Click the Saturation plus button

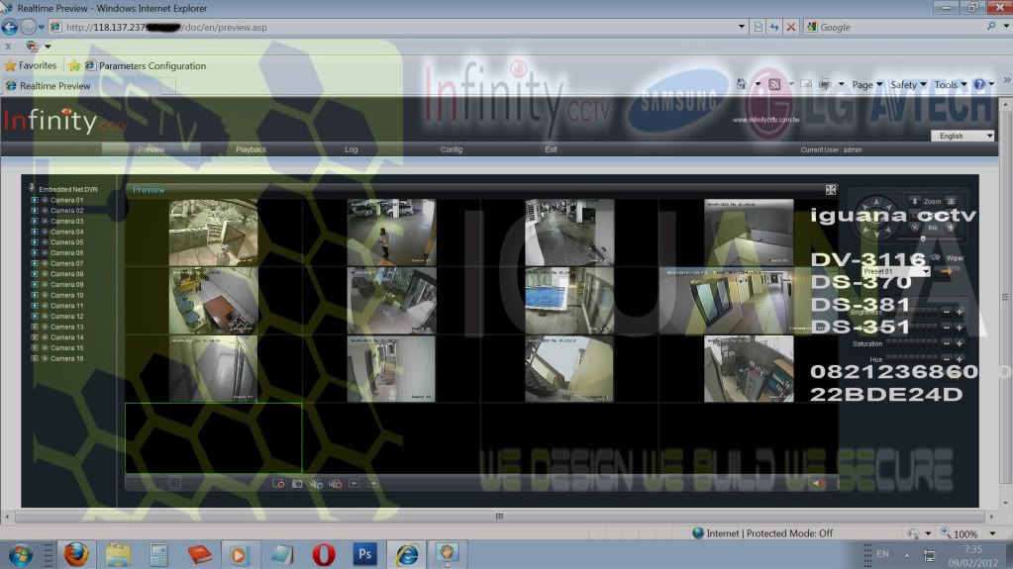pos(960,343)
